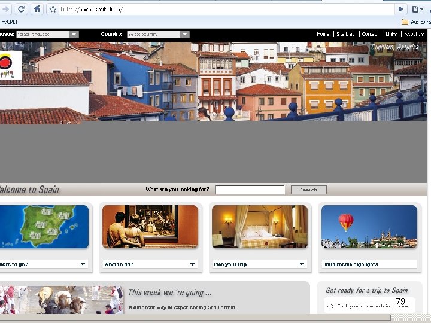The width and height of the screenshot is (431, 323).
Task: Reload the page with the refresh icon
Action: click(x=21, y=10)
